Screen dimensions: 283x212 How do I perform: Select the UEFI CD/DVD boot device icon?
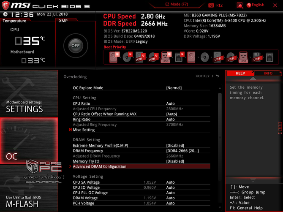tap(128, 57)
